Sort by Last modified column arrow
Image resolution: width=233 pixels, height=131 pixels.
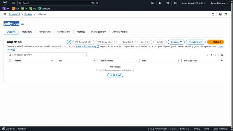(x=136, y=61)
